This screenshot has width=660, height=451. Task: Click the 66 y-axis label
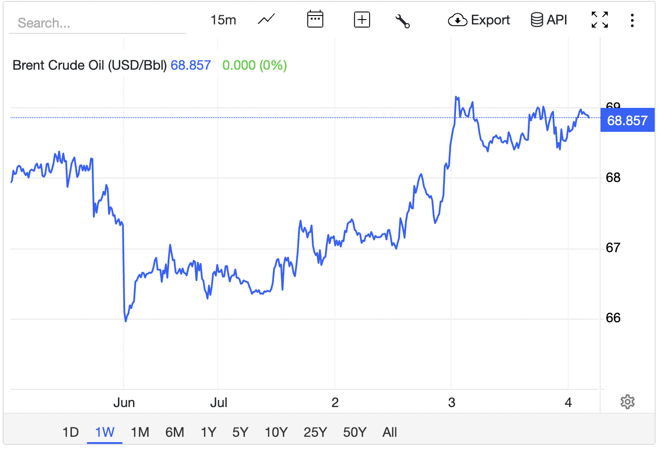click(613, 318)
